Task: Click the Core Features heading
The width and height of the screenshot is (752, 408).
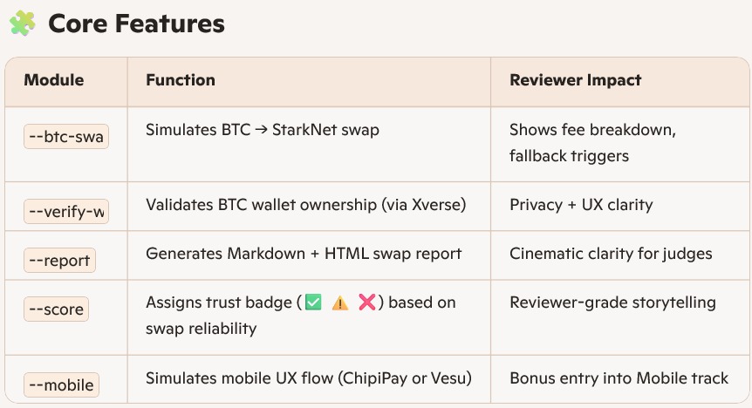Action: point(136,24)
